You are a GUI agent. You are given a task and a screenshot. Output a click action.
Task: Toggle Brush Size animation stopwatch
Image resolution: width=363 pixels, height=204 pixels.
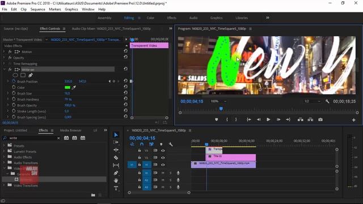click(x=14, y=93)
